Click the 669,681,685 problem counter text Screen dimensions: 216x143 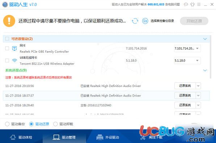tap(156, 5)
